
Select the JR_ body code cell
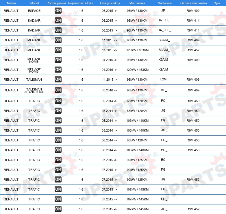pos(164,10)
